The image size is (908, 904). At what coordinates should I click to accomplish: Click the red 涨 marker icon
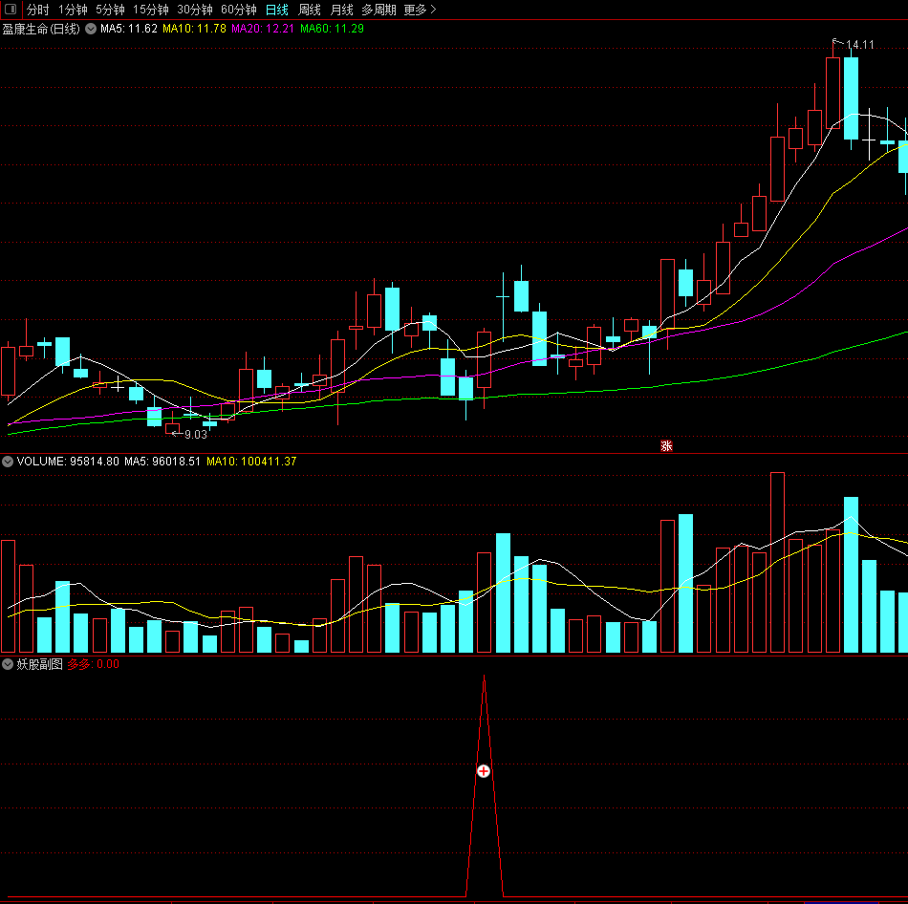666,445
